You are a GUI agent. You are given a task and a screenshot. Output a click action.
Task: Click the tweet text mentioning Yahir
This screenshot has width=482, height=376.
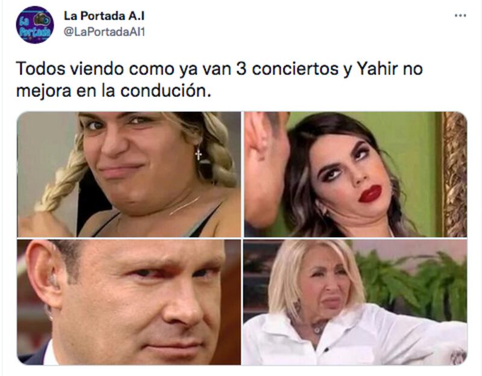click(x=219, y=80)
